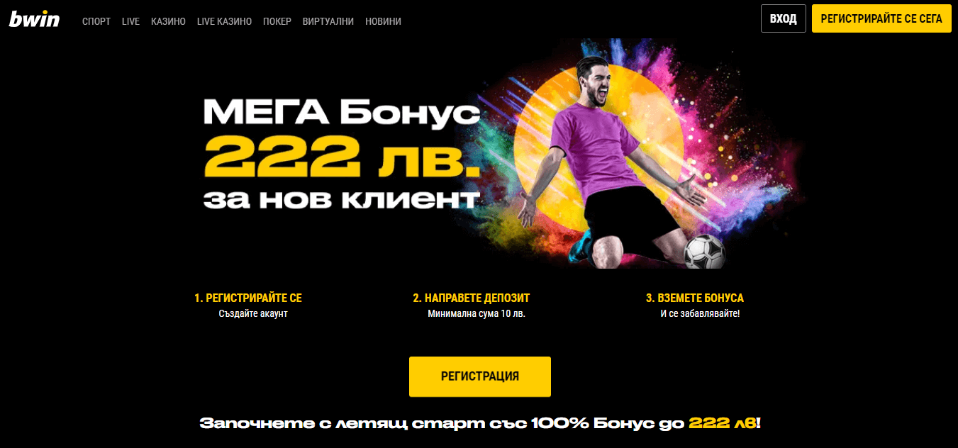Open the ПОКЕР page
This screenshot has height=448, width=958.
click(277, 21)
